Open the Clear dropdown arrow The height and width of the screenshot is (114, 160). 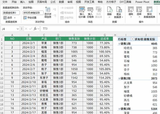pyautogui.click(x=131, y=17)
